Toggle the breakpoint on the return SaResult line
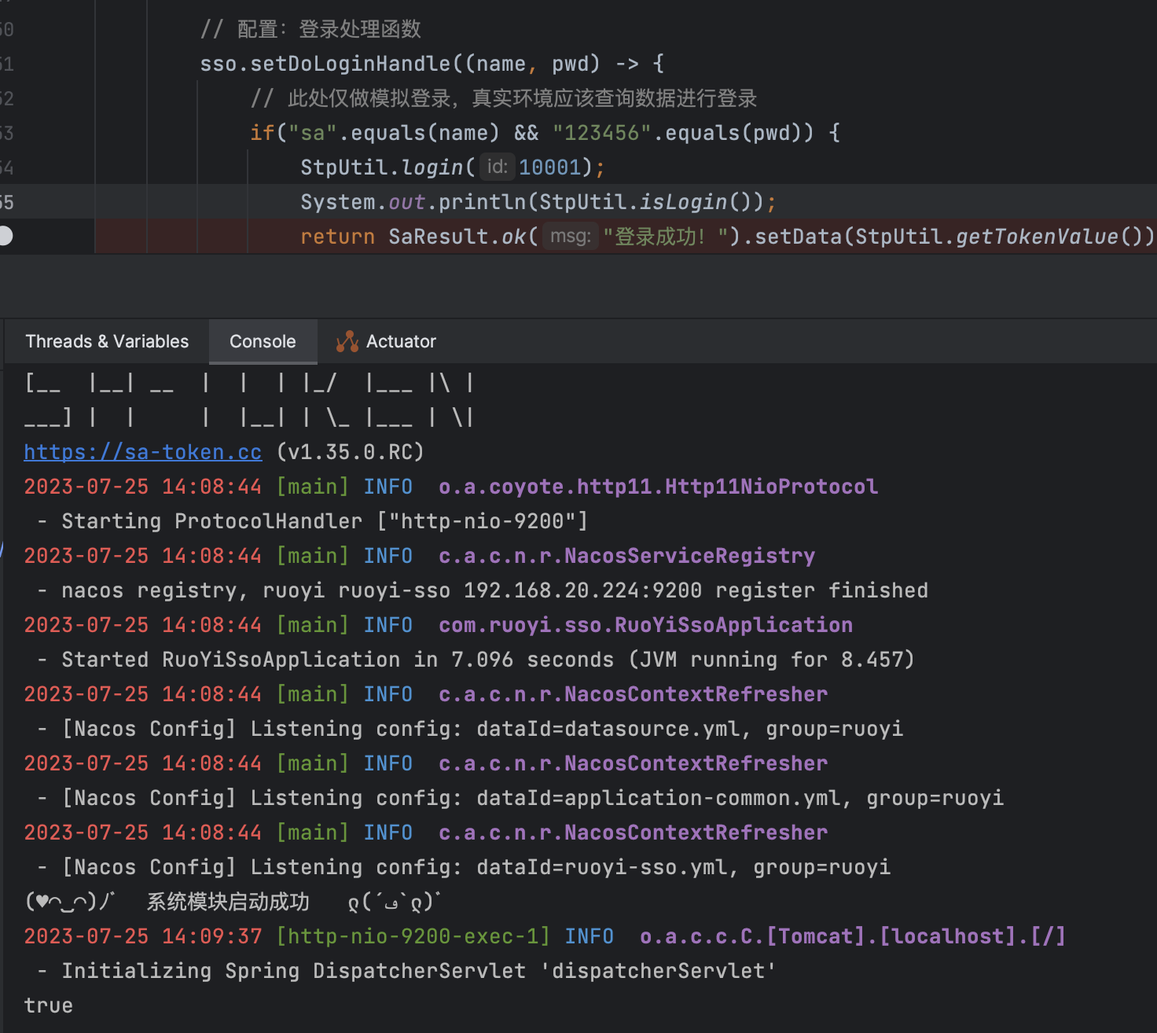1157x1033 pixels. point(6,236)
